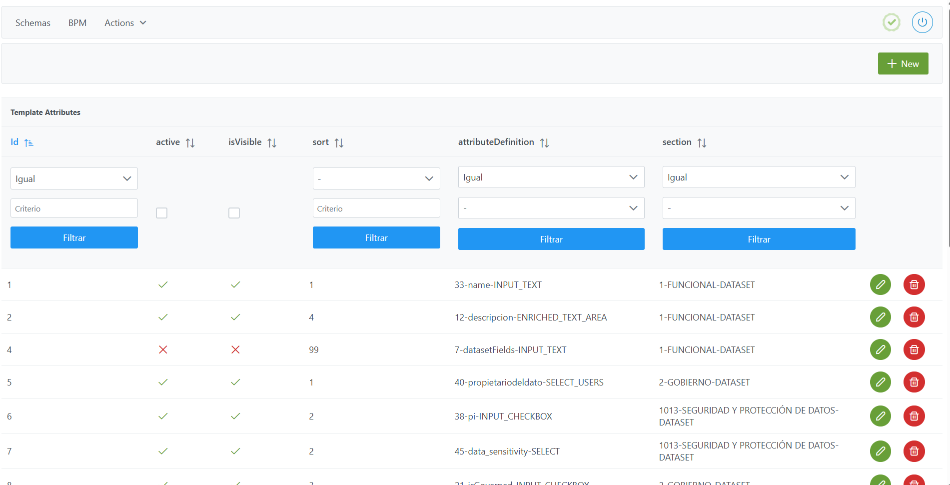Open the sort filter operator dropdown
Screen dimensions: 950x485
click(376, 178)
